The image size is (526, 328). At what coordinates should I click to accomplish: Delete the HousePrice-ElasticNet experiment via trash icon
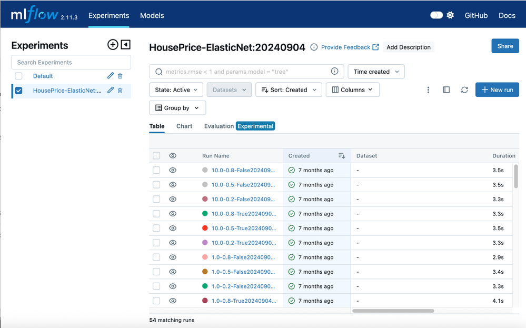click(x=120, y=91)
